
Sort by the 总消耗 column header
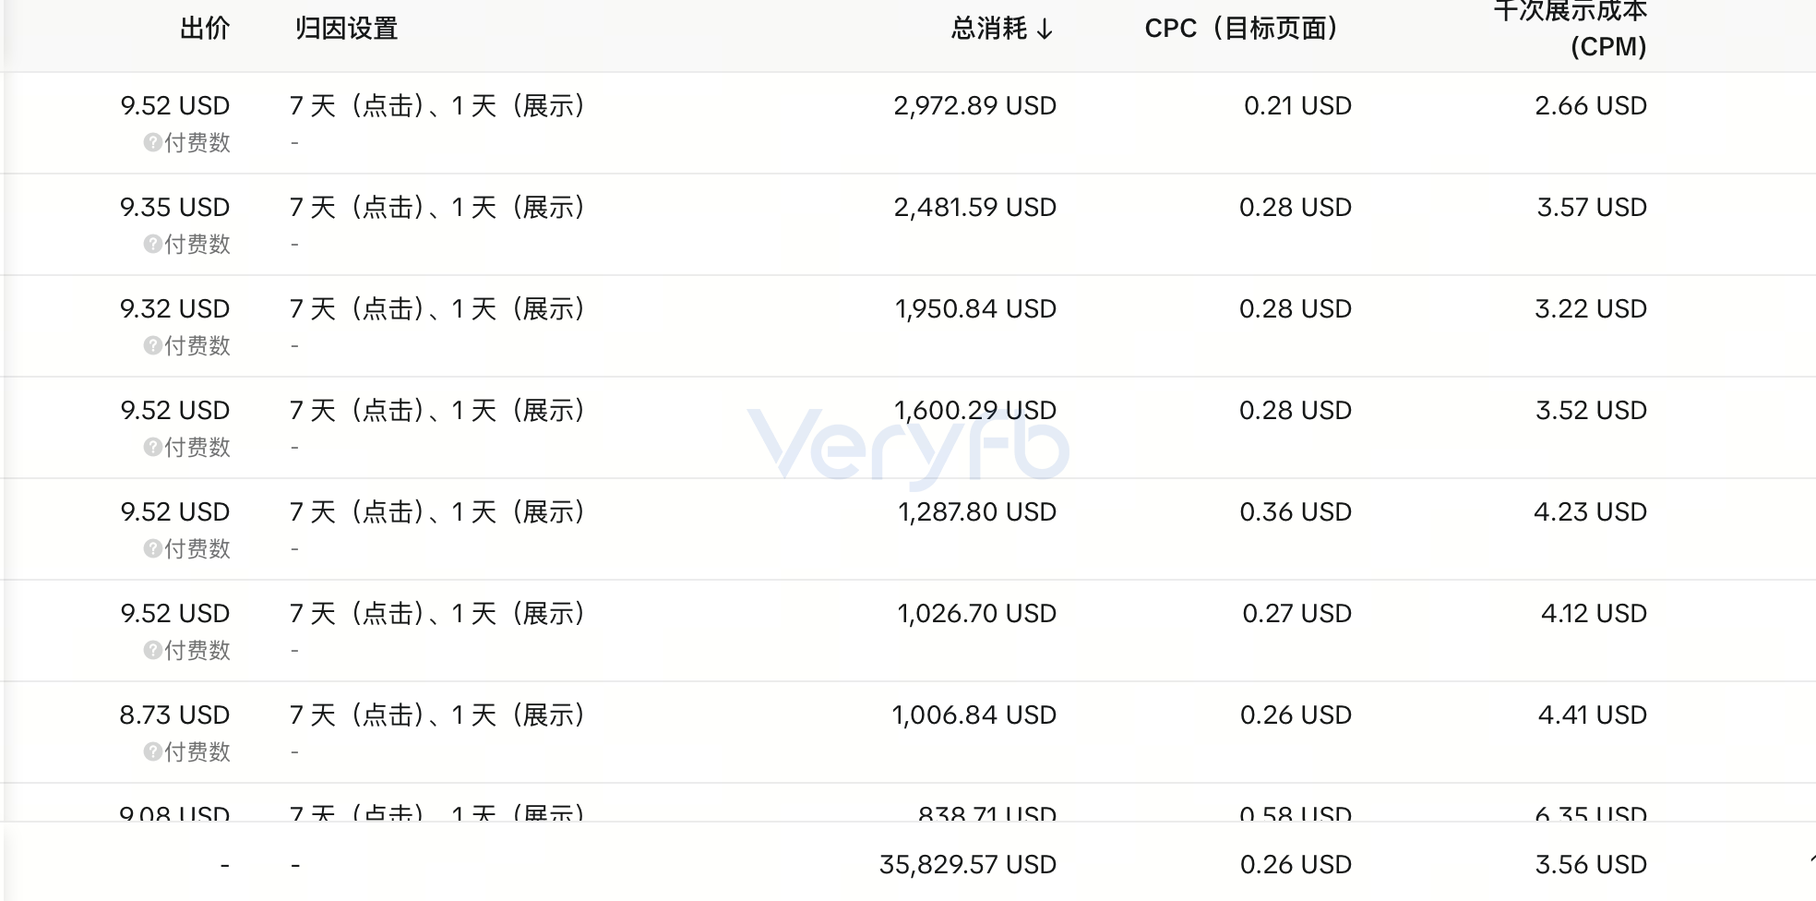click(988, 29)
